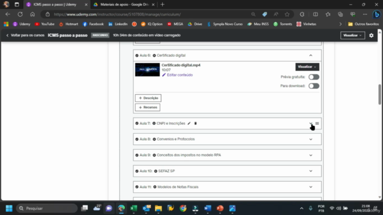Open split screen icon in browser toolbar
Image resolution: width=383 pixels, height=215 pixels.
click(315, 14)
